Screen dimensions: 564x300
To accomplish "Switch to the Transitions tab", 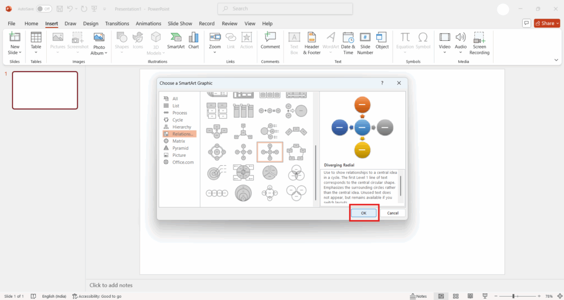I will pos(117,24).
